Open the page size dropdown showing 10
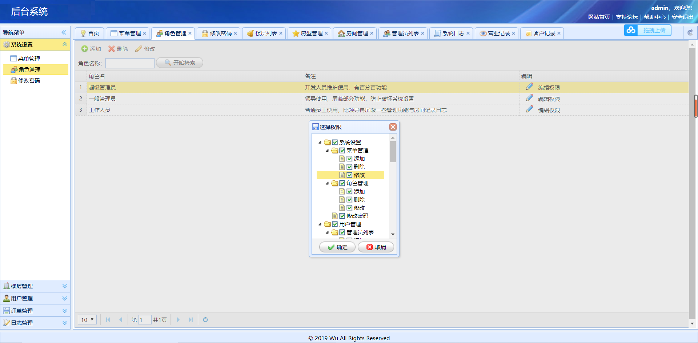The height and width of the screenshot is (343, 698). pos(87,320)
